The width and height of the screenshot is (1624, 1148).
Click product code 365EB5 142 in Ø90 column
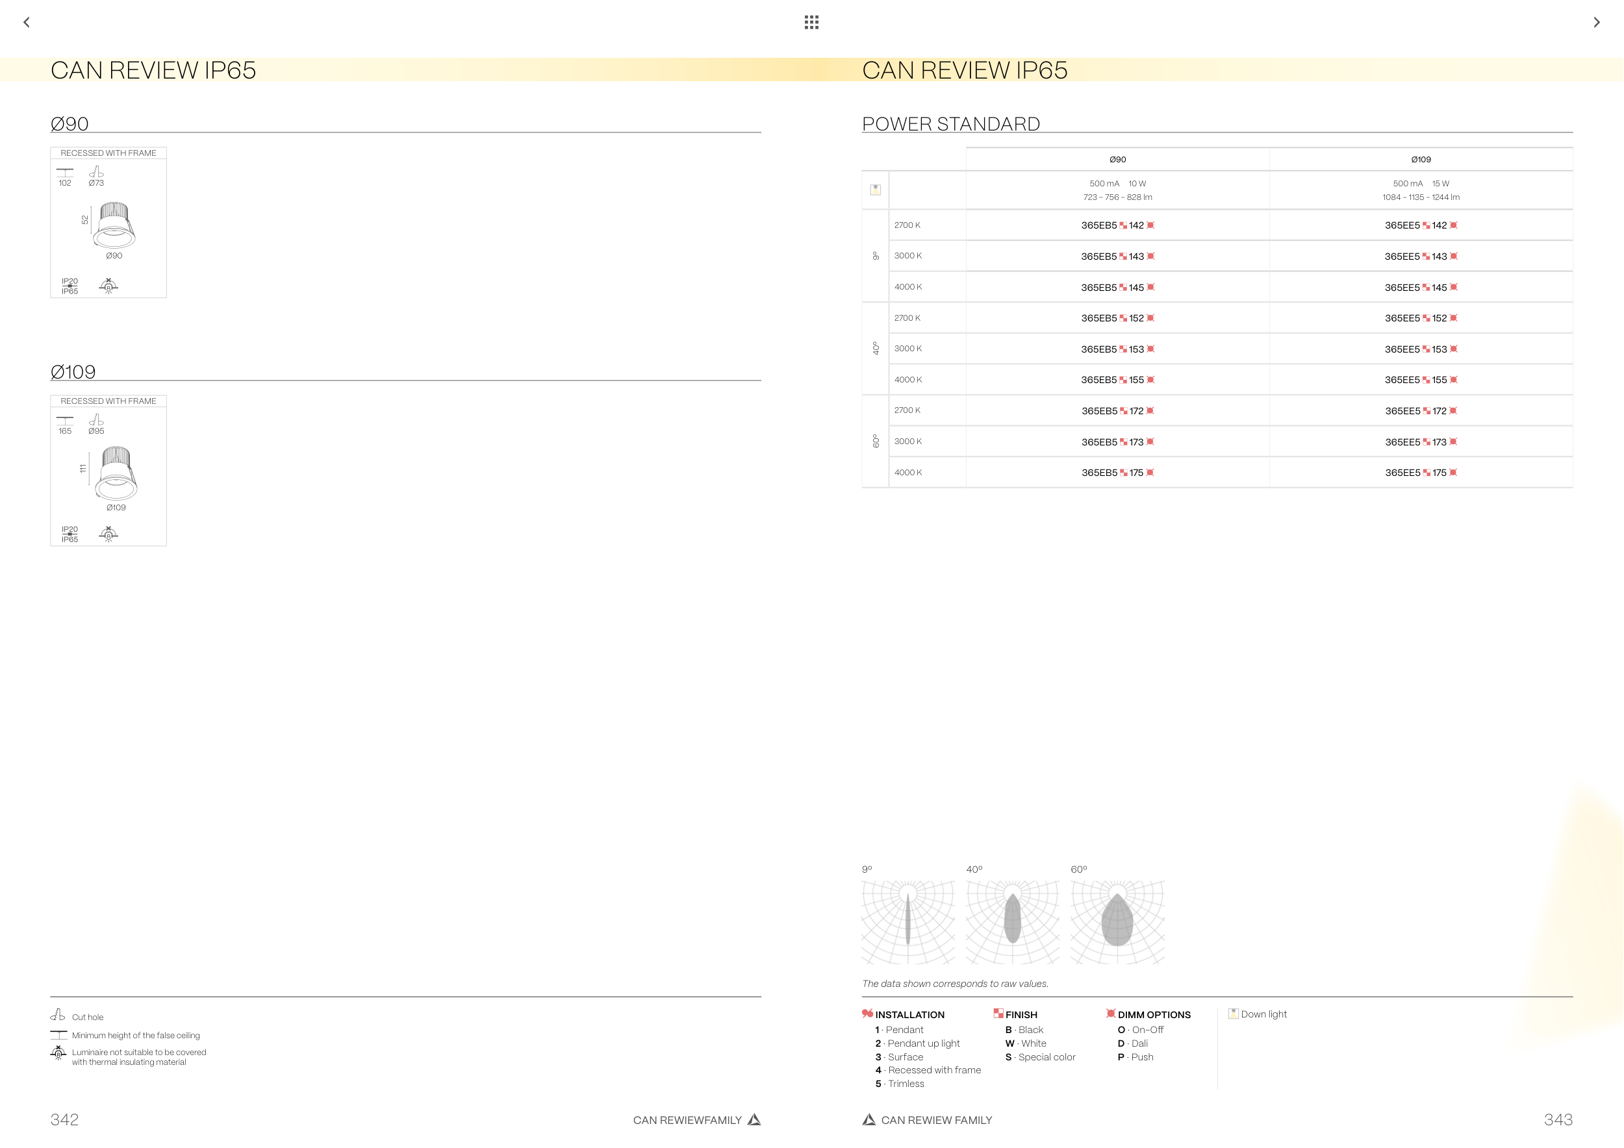click(1117, 225)
